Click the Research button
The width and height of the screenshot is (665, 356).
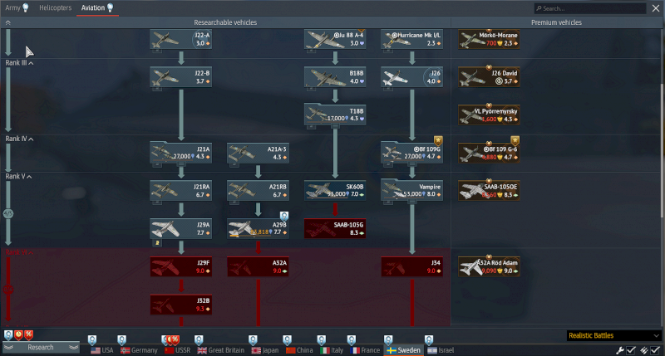tap(41, 348)
